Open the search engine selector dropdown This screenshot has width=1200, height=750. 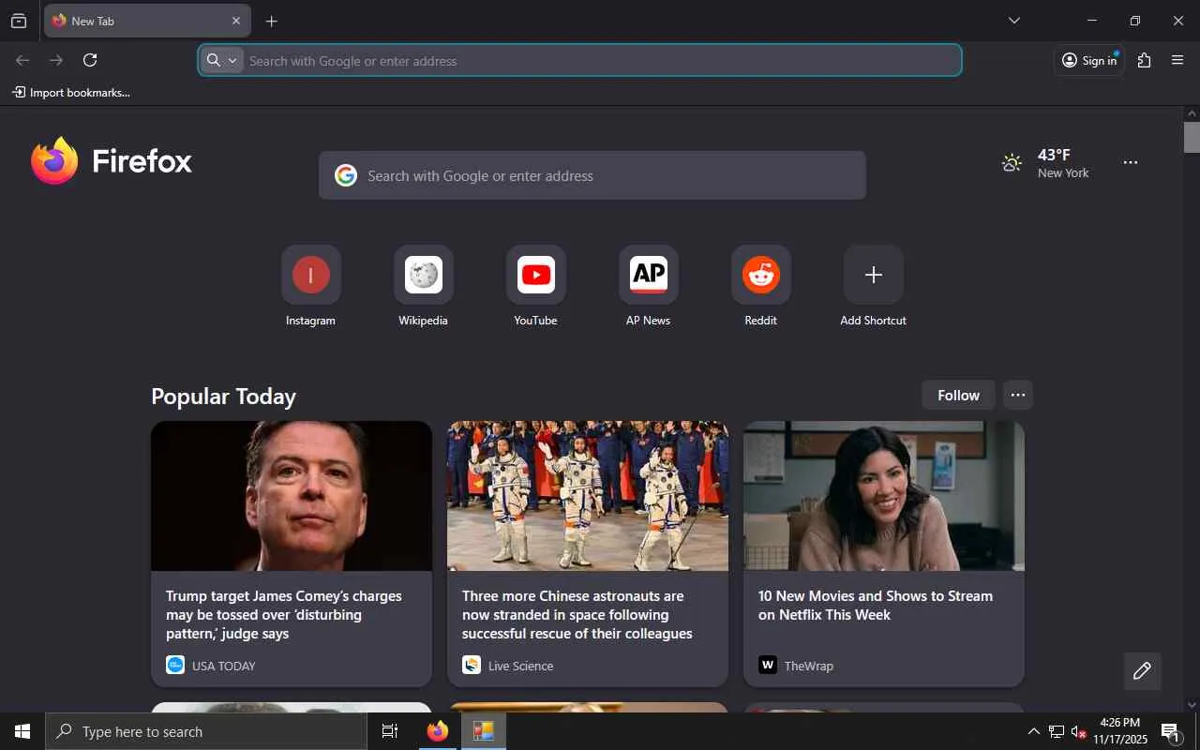tap(222, 60)
